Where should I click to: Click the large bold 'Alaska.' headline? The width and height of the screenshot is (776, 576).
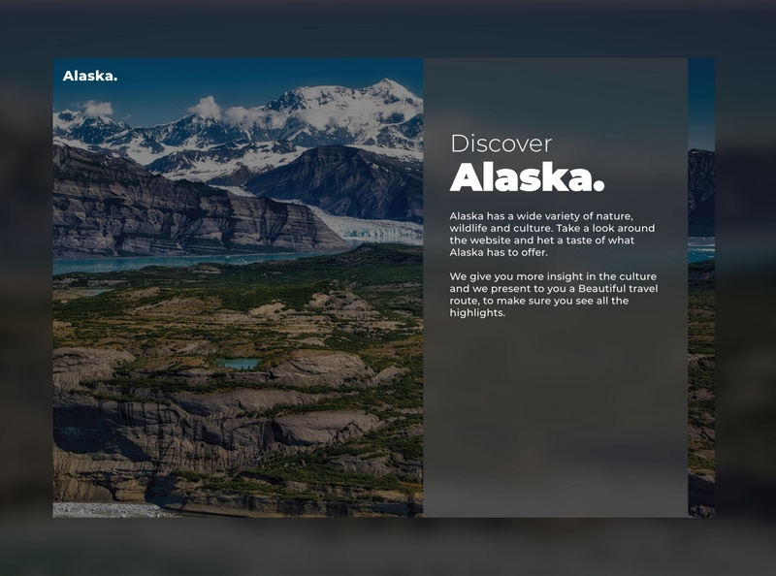click(x=527, y=177)
